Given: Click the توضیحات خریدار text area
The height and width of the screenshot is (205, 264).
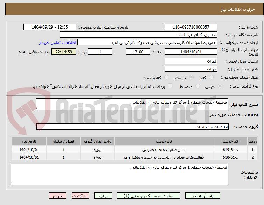Looking at the screenshot, I should click(x=119, y=174).
